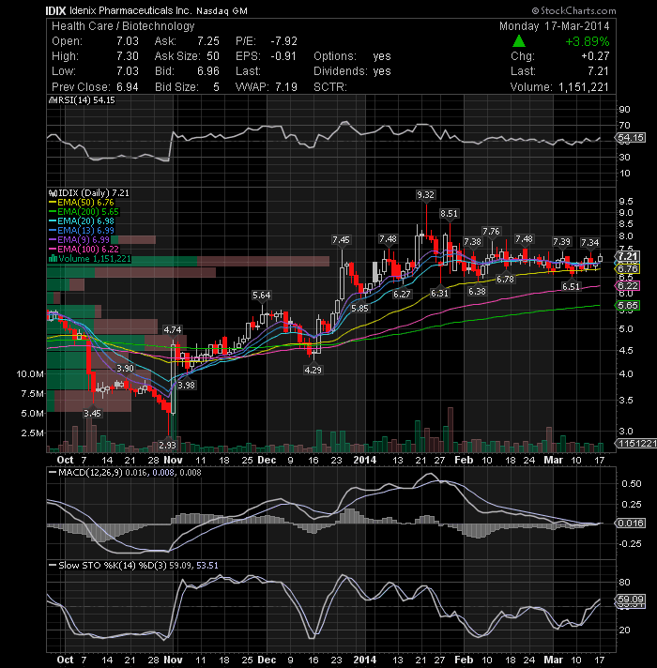
Task: Click the 9.32 price high annotation
Action: (x=425, y=195)
